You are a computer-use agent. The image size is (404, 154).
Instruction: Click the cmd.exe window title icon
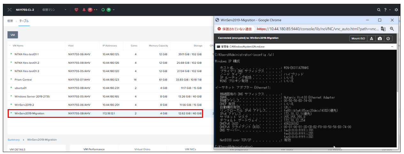click(218, 46)
